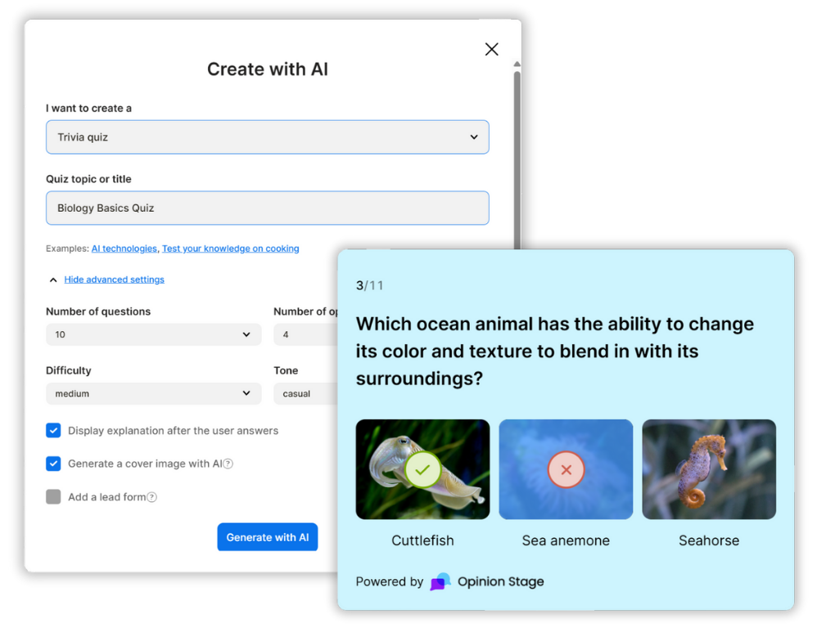Uncheck Display explanation after the user answers
The width and height of the screenshot is (817, 632).
pyautogui.click(x=53, y=431)
